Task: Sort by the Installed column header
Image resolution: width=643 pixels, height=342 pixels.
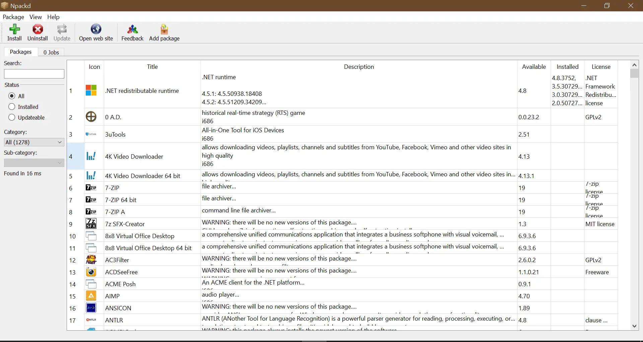Action: point(567,67)
